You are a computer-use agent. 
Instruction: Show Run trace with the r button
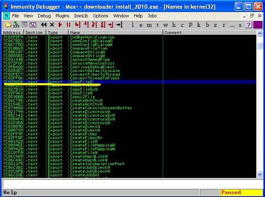tap(224, 25)
